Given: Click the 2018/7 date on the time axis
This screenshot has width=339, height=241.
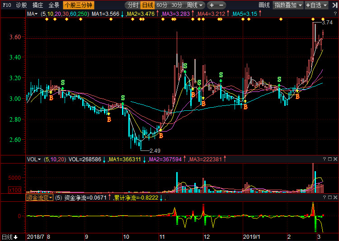Looking at the screenshot, I should click(35, 237).
